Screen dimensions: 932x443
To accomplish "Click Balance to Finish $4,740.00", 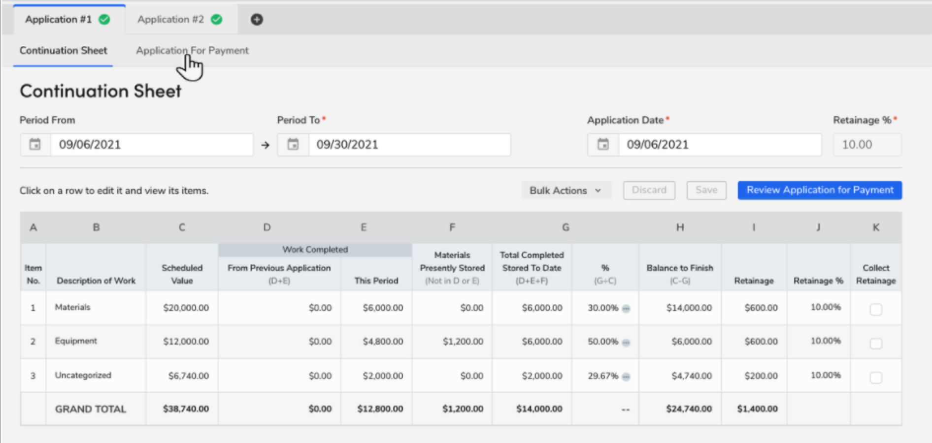I will click(692, 376).
